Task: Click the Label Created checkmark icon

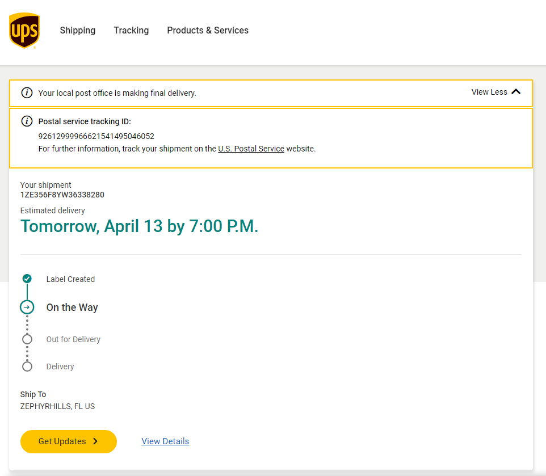Action: click(27, 279)
